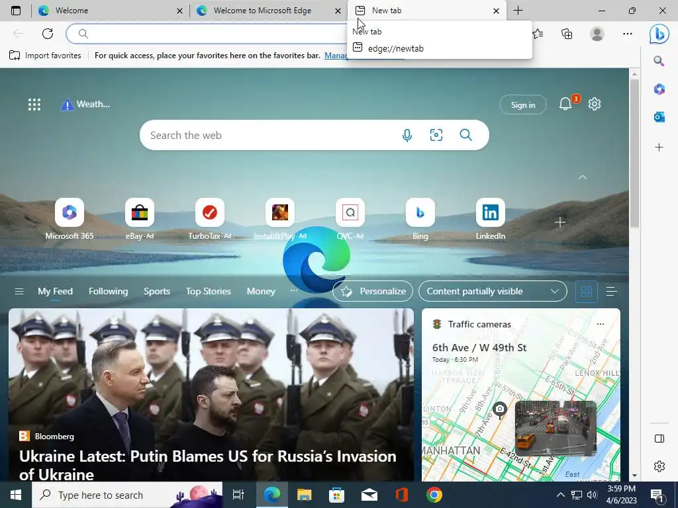This screenshot has height=508, width=678.
Task: Click Import favorites link
Action: click(45, 56)
